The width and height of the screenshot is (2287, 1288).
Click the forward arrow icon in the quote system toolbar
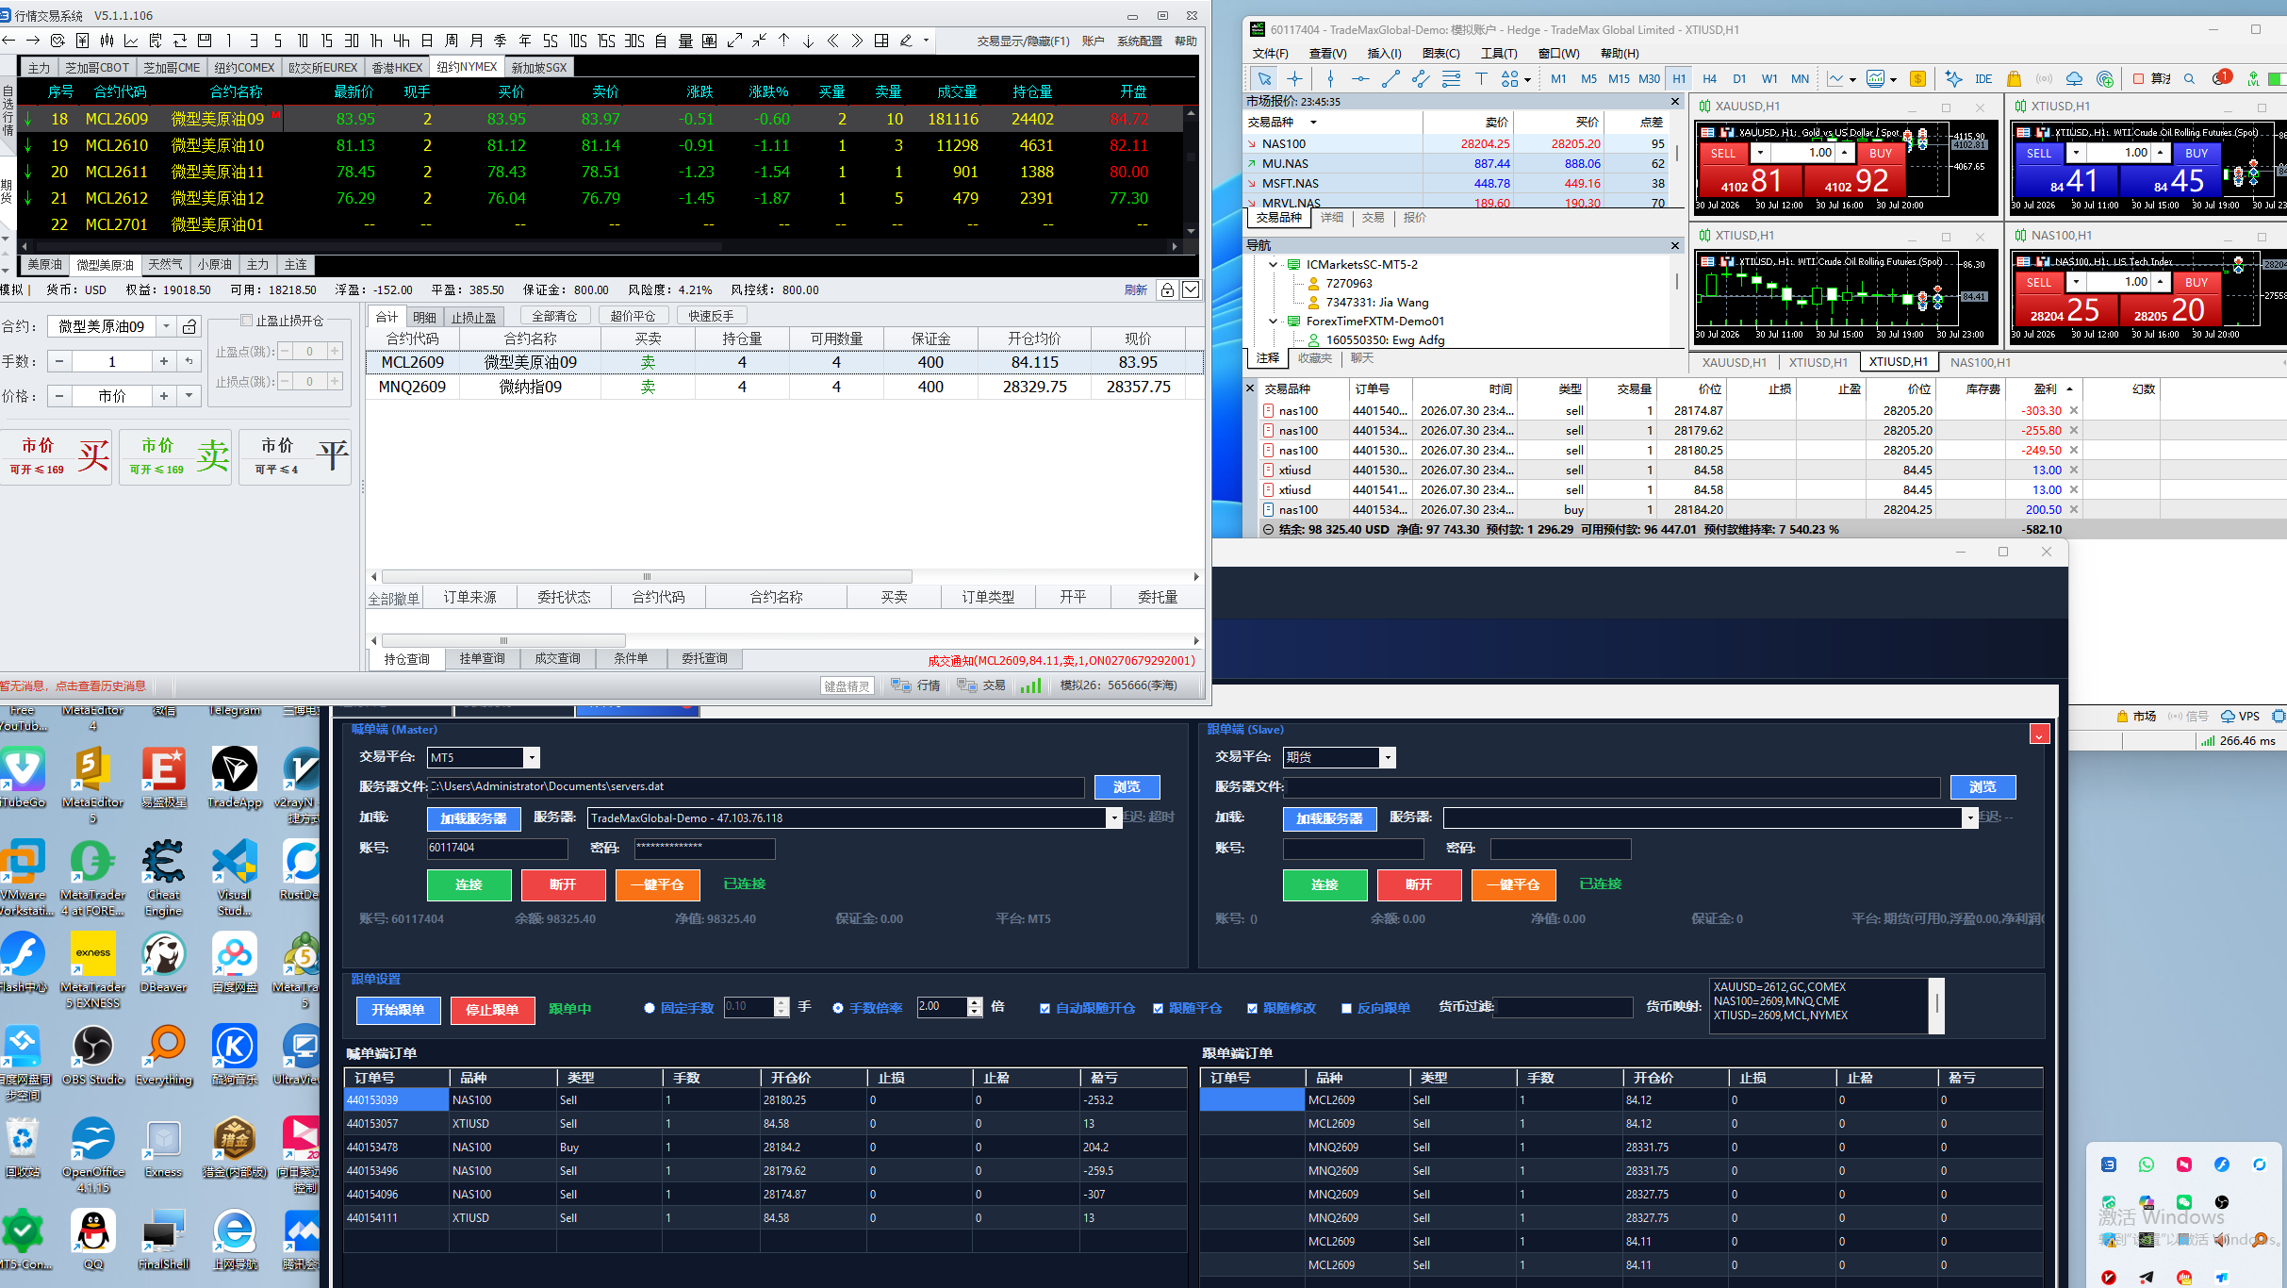point(33,41)
